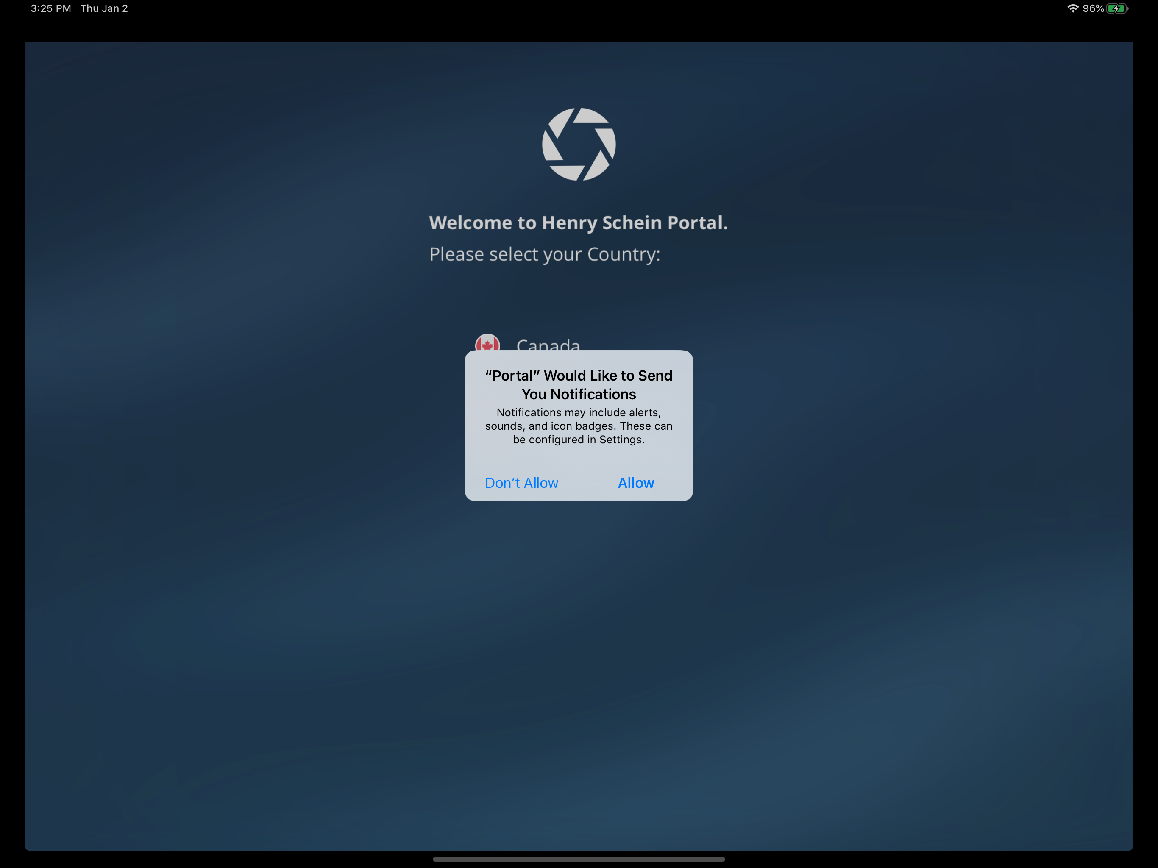This screenshot has width=1158, height=868.
Task: Tap the Wi-Fi status icon
Action: (1073, 8)
